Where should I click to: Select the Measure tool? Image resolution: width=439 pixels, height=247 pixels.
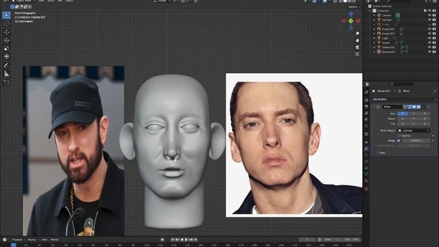point(6,74)
